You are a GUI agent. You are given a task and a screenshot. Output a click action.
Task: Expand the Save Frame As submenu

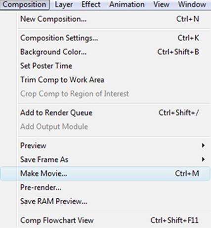coord(105,160)
